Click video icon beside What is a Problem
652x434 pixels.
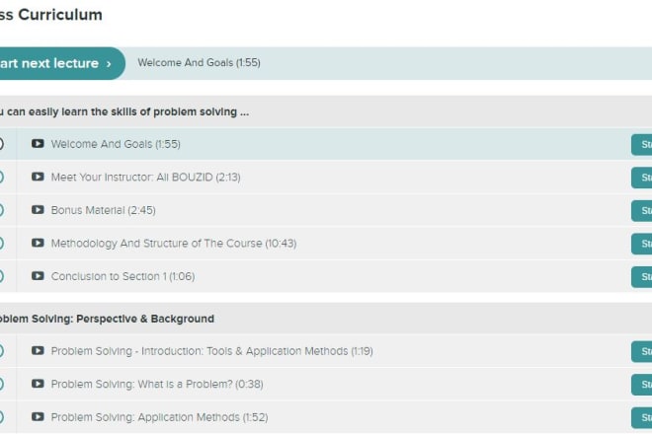38,384
